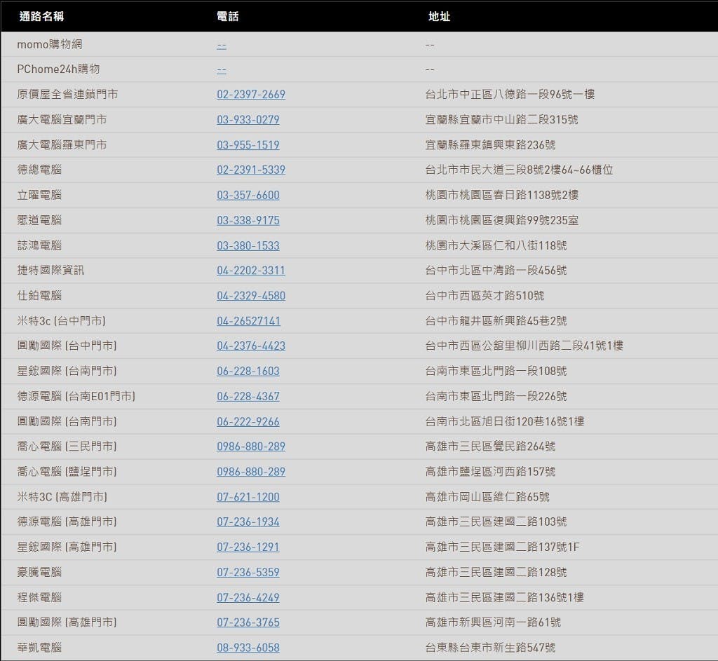This screenshot has height=661, width=718.
Task: Click store name 德源電腦 (台南E01門市)
Action: pos(76,397)
